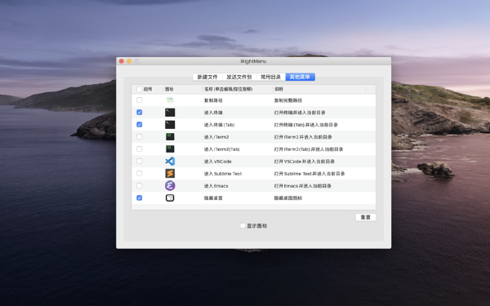This screenshot has height=306, width=490.
Task: Click the 图标 column header
Action: (169, 89)
